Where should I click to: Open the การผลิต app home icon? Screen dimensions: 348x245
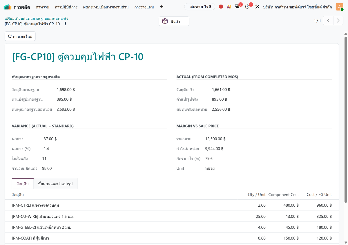point(8,7)
